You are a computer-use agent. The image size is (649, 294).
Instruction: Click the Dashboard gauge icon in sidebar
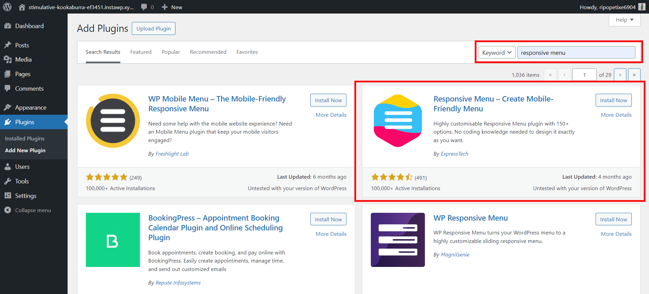click(x=7, y=26)
